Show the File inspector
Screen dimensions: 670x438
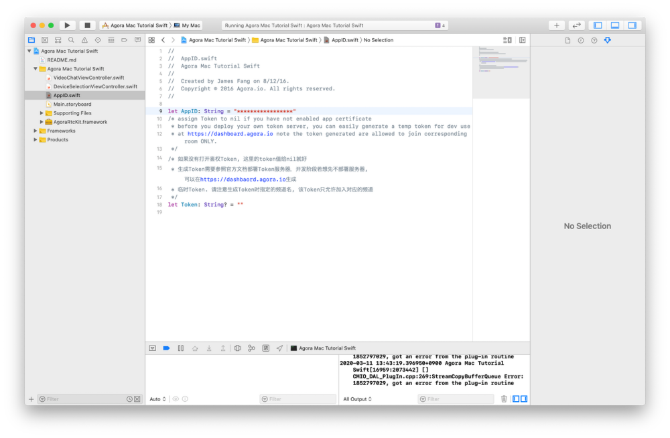pyautogui.click(x=567, y=40)
